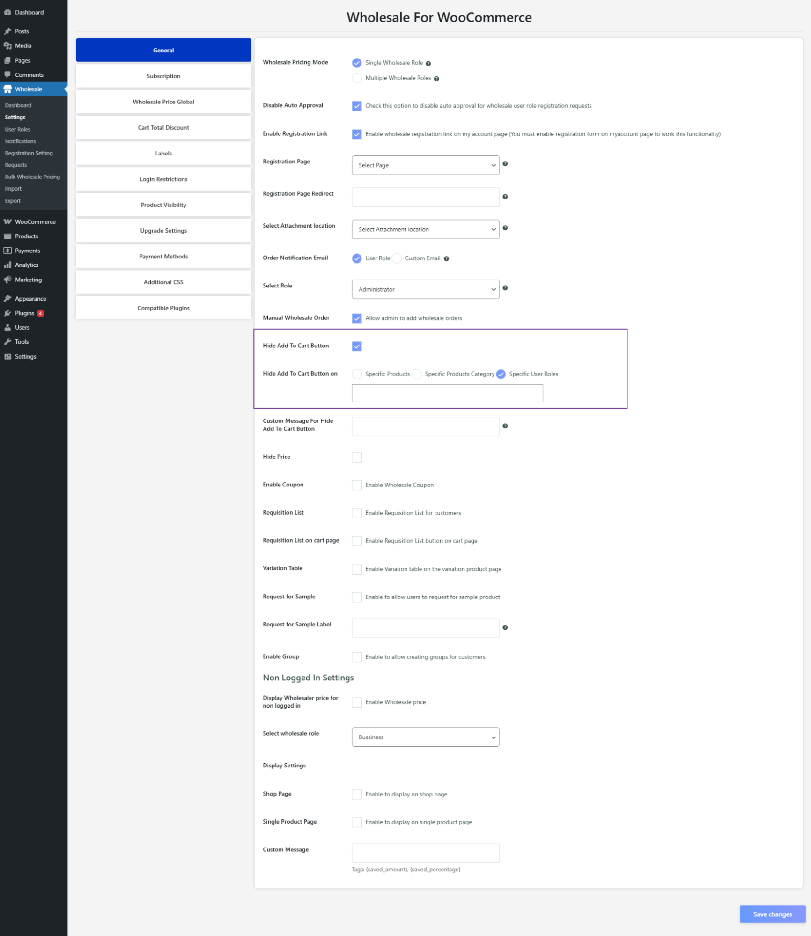This screenshot has width=811, height=936.
Task: Click the Users person icon
Action: click(x=7, y=328)
